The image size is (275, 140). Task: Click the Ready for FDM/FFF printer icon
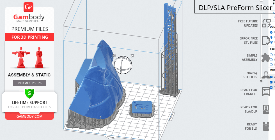[265, 92]
